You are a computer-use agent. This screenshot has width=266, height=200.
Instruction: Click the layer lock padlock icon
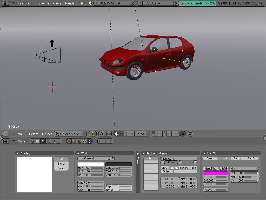click(183, 134)
